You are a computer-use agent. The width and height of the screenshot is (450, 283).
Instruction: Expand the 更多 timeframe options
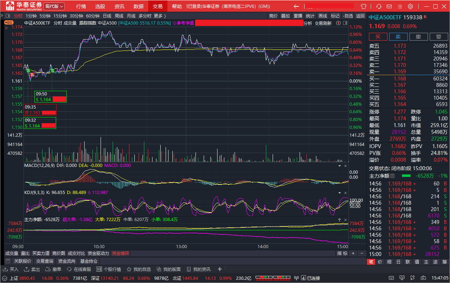[160, 16]
